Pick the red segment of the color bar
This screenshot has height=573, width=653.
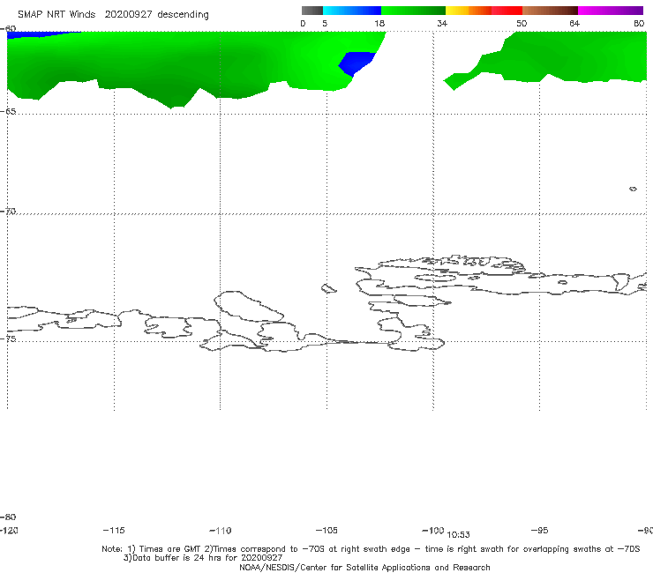pyautogui.click(x=507, y=11)
